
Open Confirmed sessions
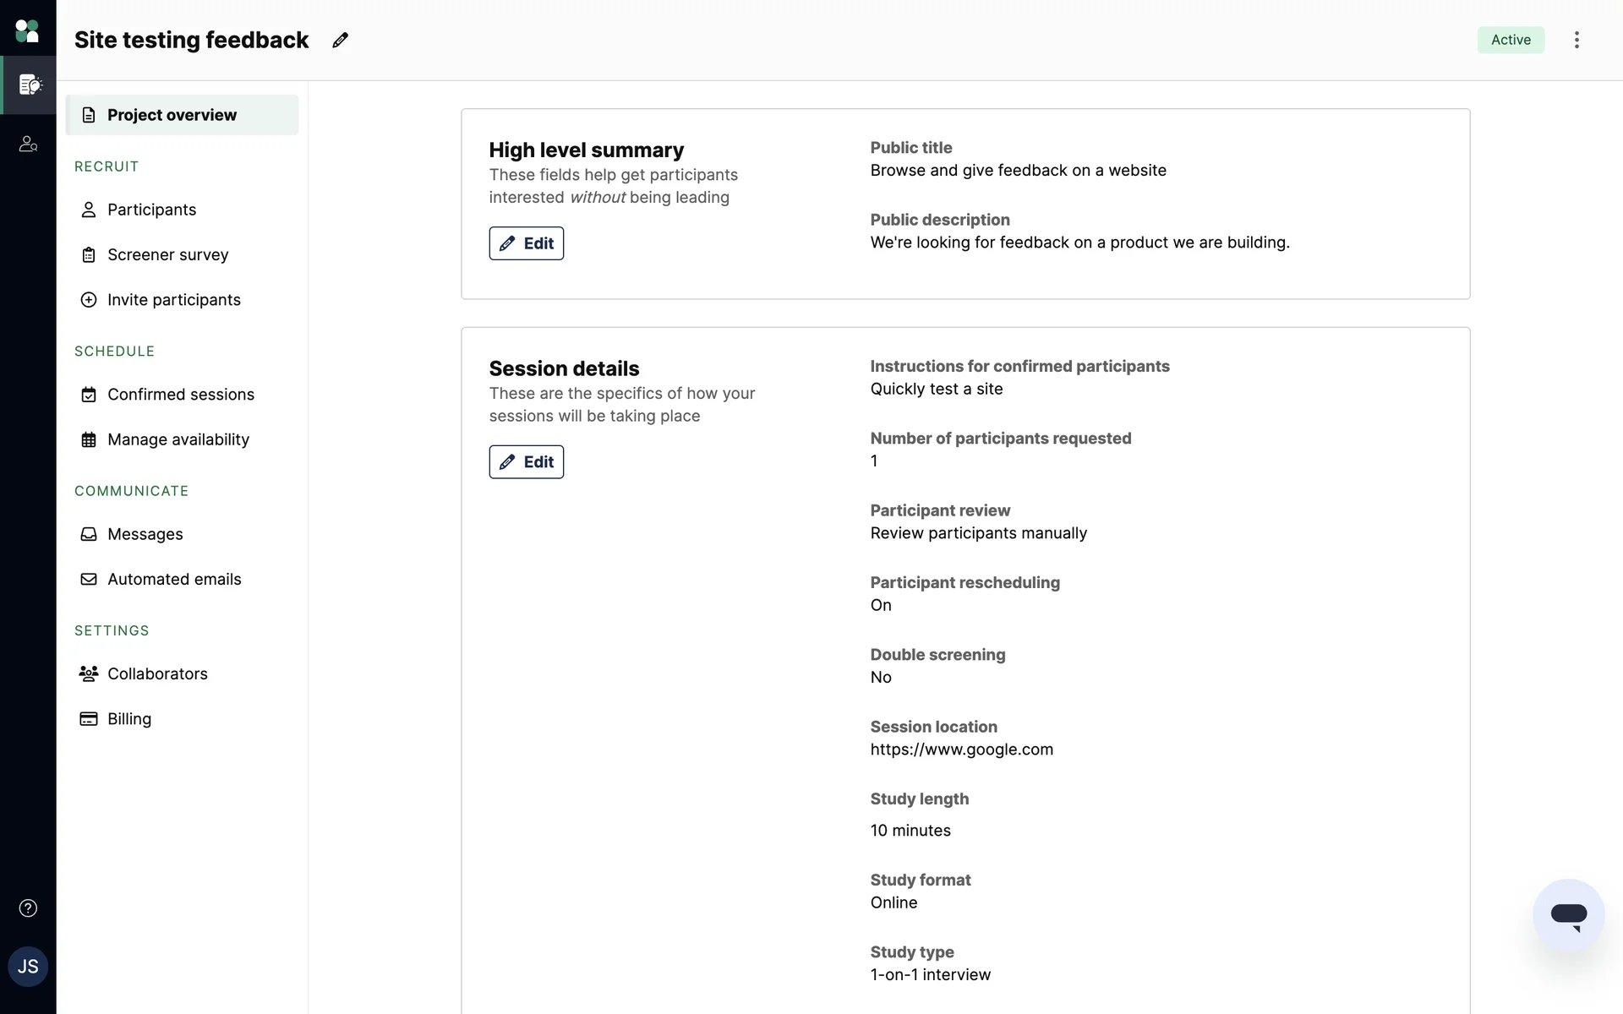180,395
